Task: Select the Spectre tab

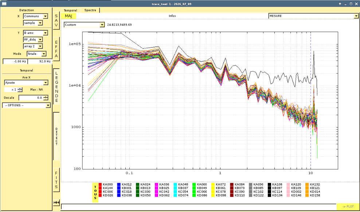Action: (90, 10)
